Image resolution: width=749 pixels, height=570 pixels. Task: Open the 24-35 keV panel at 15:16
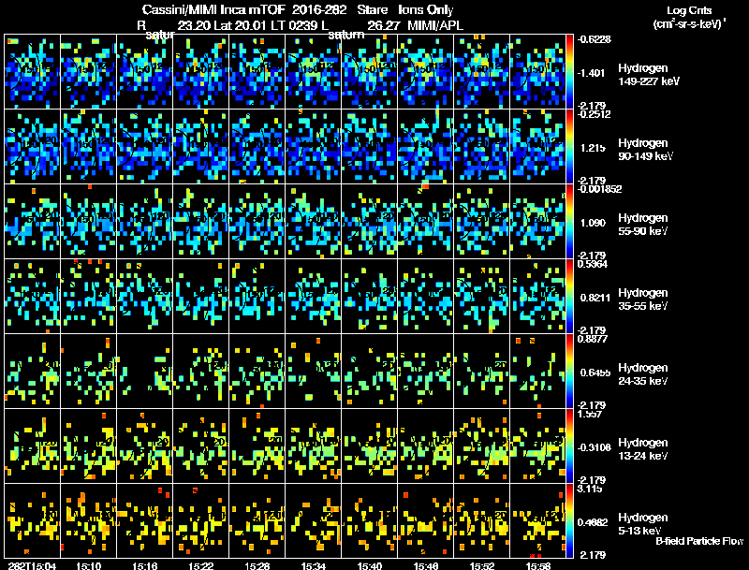pos(145,372)
